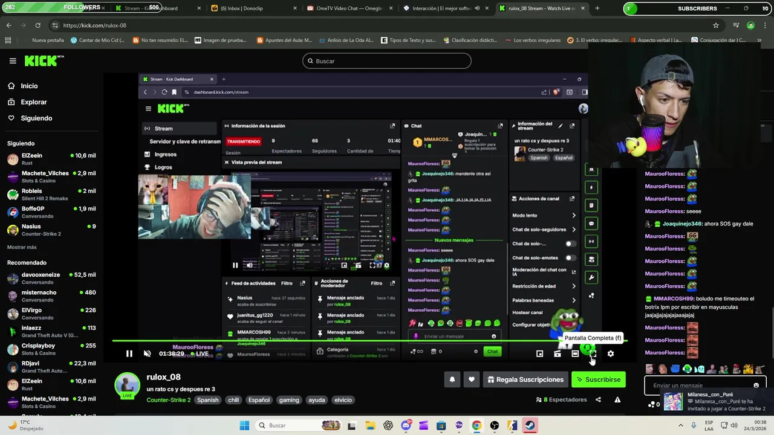Click the Regala Suscripciones button
Image resolution: width=774 pixels, height=435 pixels.
click(525, 379)
